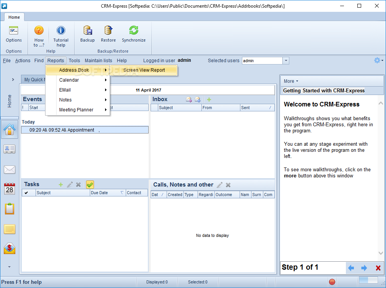Open the Notes yellow sheet sidebar icon
This screenshot has height=288, width=386.
(9, 229)
